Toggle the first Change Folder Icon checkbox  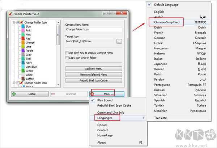[18, 22]
